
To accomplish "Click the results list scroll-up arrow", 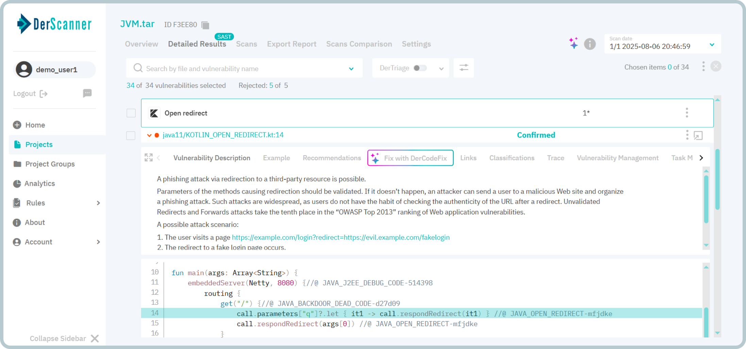I will click(717, 100).
